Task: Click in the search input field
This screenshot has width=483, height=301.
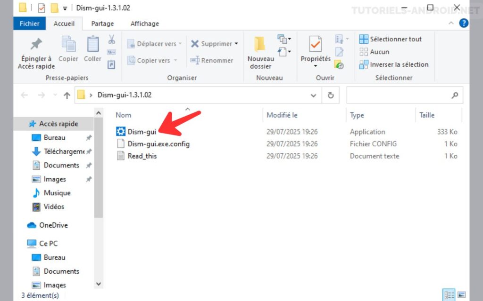Action: (404, 95)
